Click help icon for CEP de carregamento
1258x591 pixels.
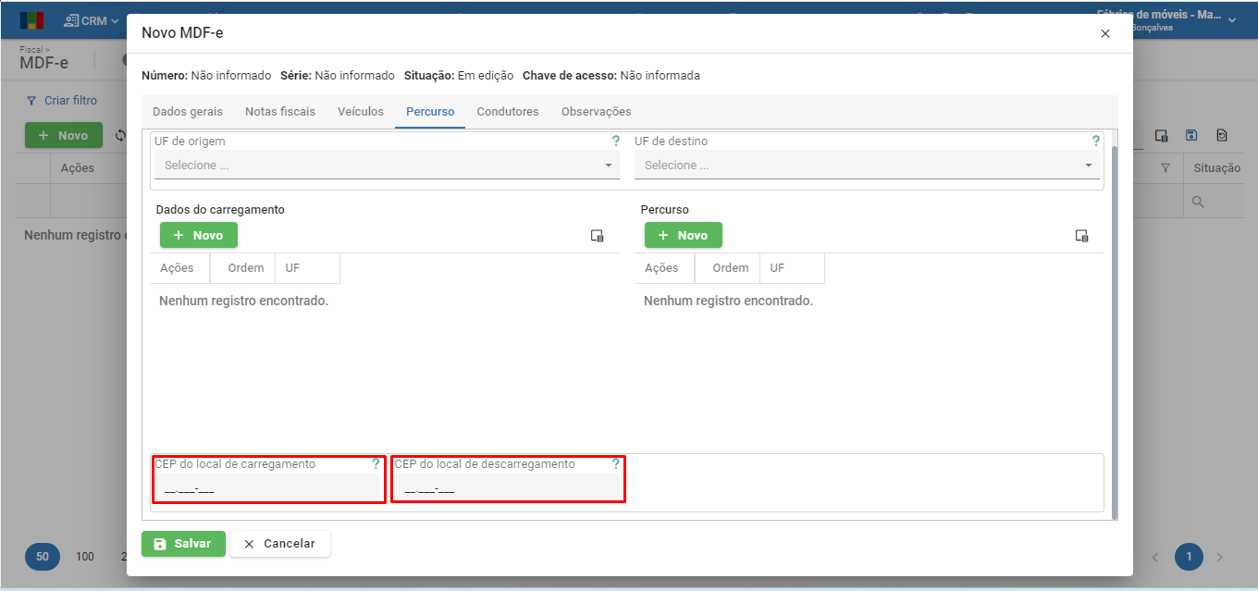coord(375,464)
